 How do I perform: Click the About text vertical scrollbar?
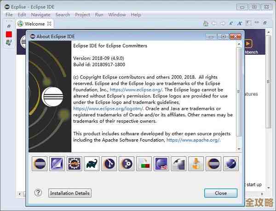(x=239, y=92)
